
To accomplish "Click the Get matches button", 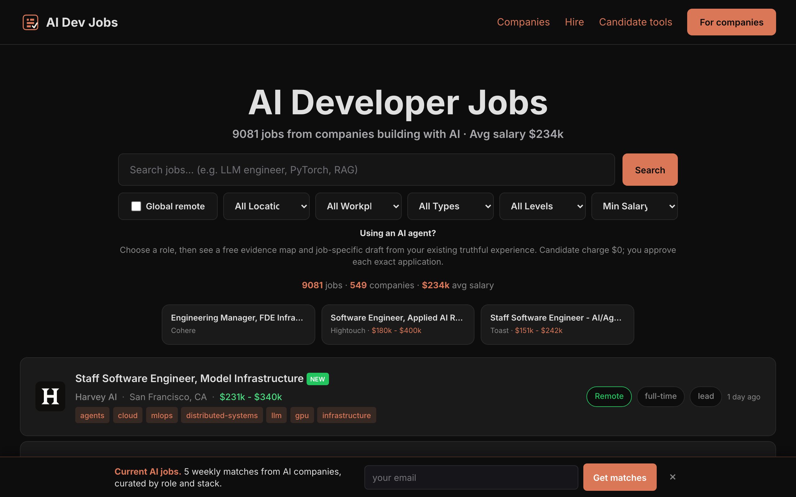I will (620, 477).
